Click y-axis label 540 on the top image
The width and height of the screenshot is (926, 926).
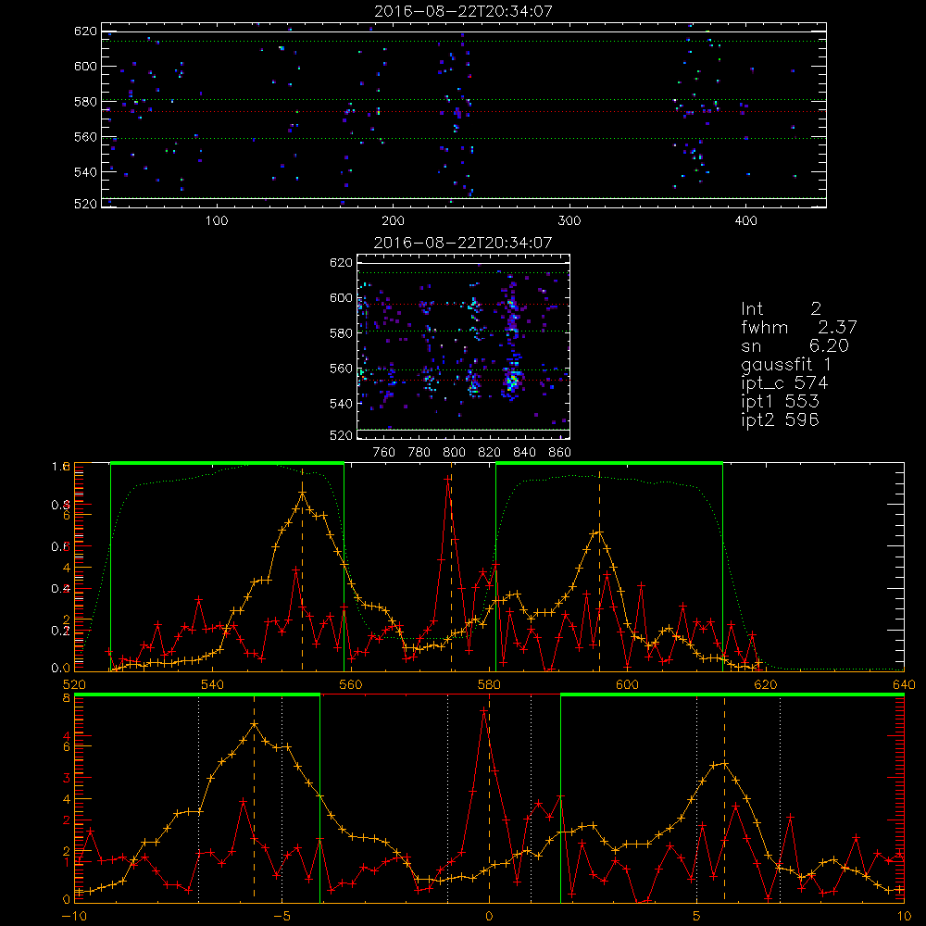point(85,172)
